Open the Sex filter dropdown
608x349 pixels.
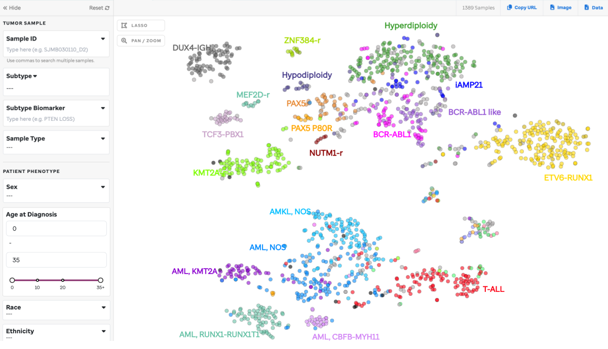pyautogui.click(x=103, y=187)
